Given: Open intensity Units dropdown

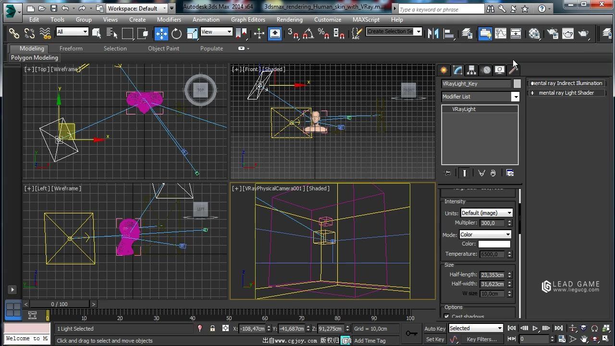Looking at the screenshot, I should pyautogui.click(x=486, y=213).
